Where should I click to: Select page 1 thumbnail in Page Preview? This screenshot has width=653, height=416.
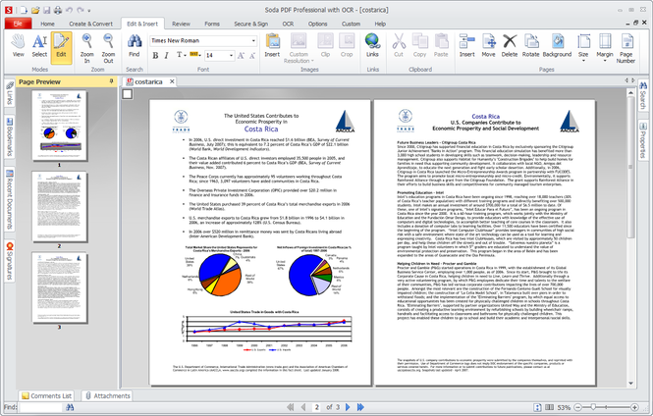tap(60, 126)
